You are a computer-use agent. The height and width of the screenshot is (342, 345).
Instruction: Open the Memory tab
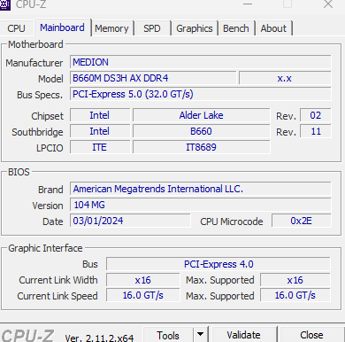[x=111, y=28]
